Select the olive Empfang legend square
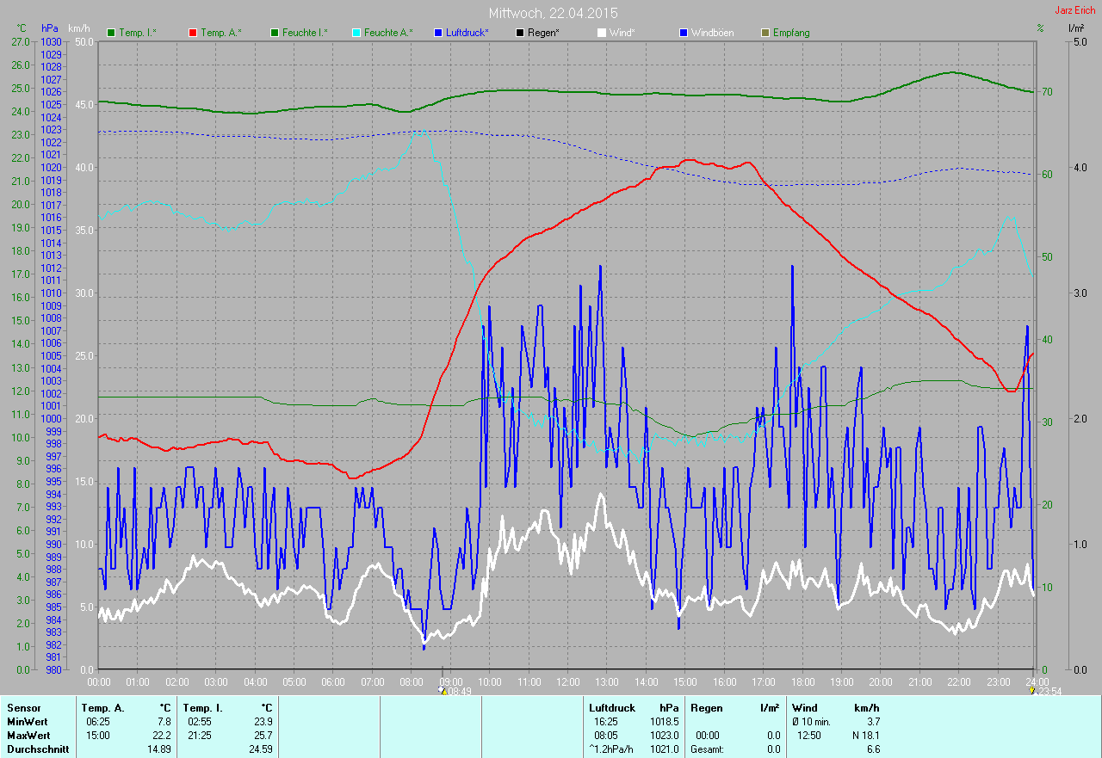This screenshot has width=1102, height=758. click(765, 33)
